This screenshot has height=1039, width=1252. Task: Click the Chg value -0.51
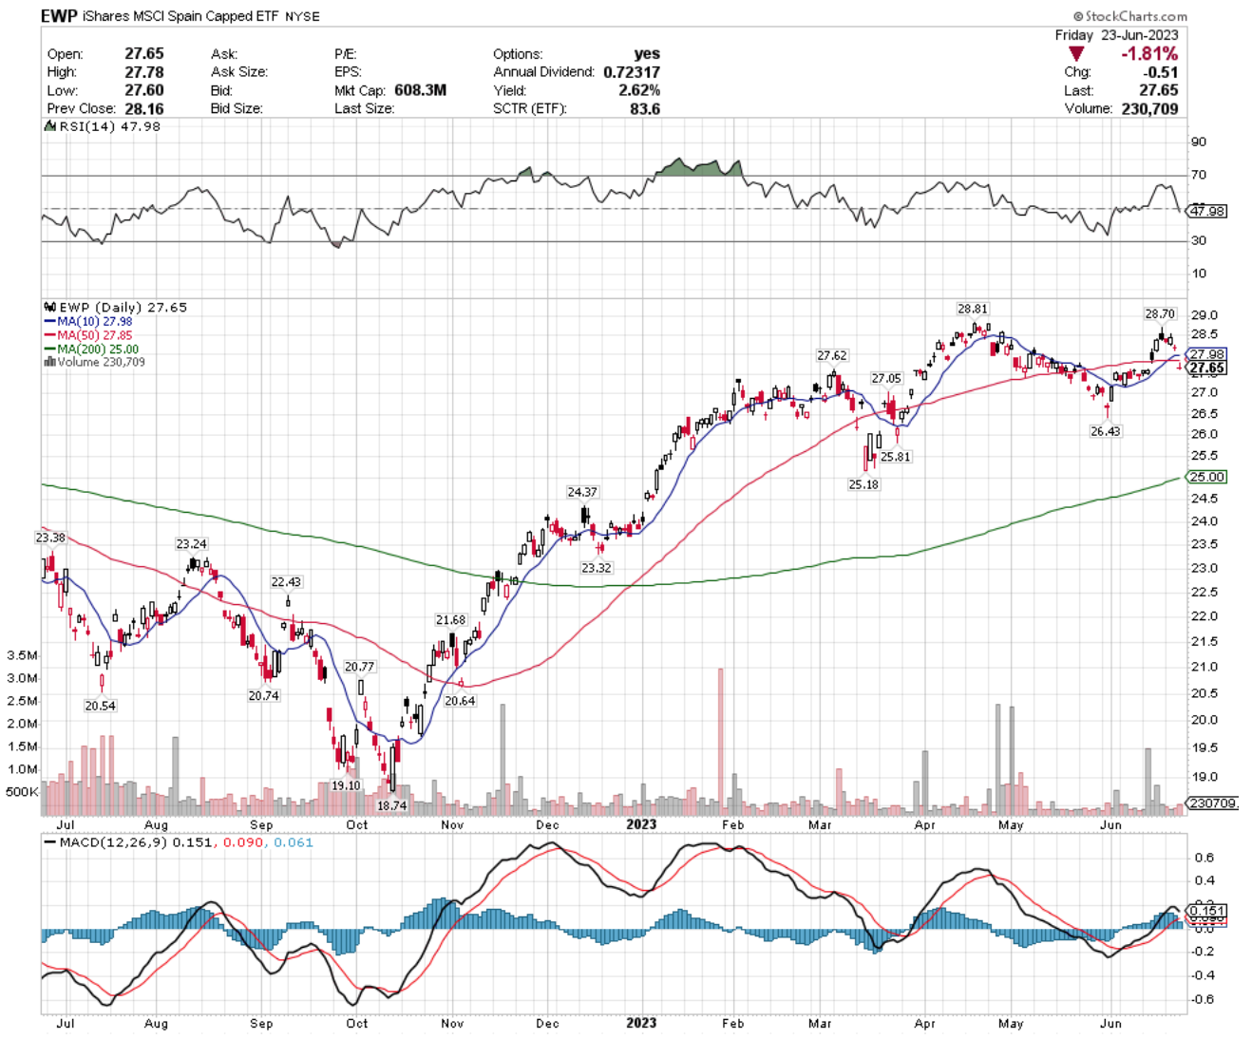[x=1160, y=72]
